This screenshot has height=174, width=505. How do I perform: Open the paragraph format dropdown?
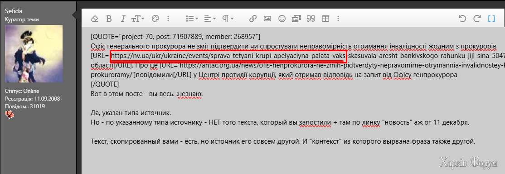point(228,19)
